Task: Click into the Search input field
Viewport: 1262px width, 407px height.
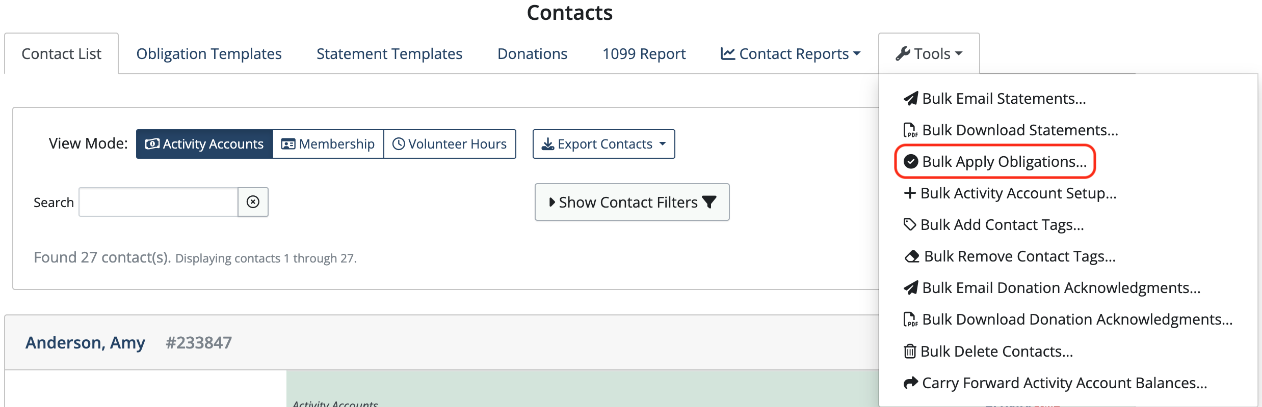Action: tap(159, 202)
